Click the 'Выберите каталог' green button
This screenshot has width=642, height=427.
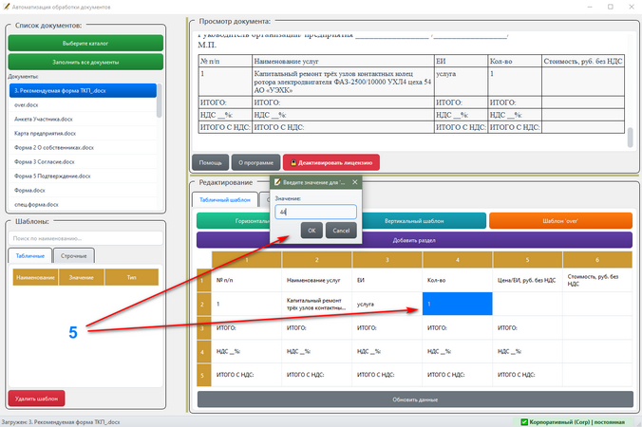pyautogui.click(x=85, y=44)
